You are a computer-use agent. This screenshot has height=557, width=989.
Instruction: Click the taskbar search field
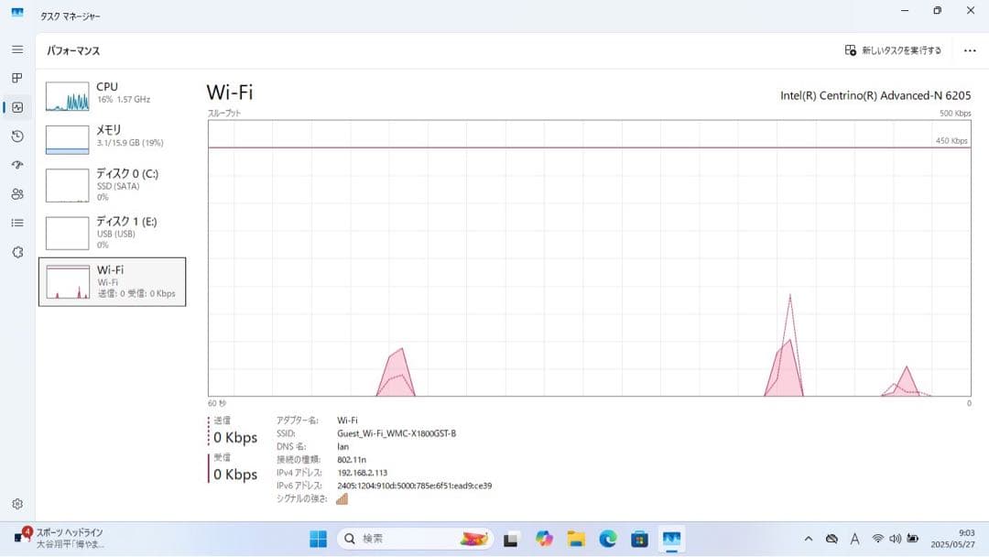[403, 539]
